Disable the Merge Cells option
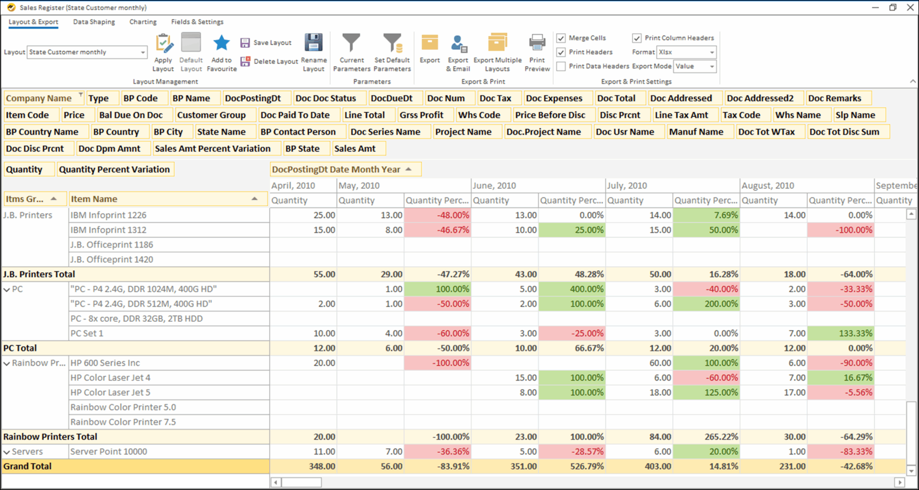The image size is (919, 490). (561, 38)
